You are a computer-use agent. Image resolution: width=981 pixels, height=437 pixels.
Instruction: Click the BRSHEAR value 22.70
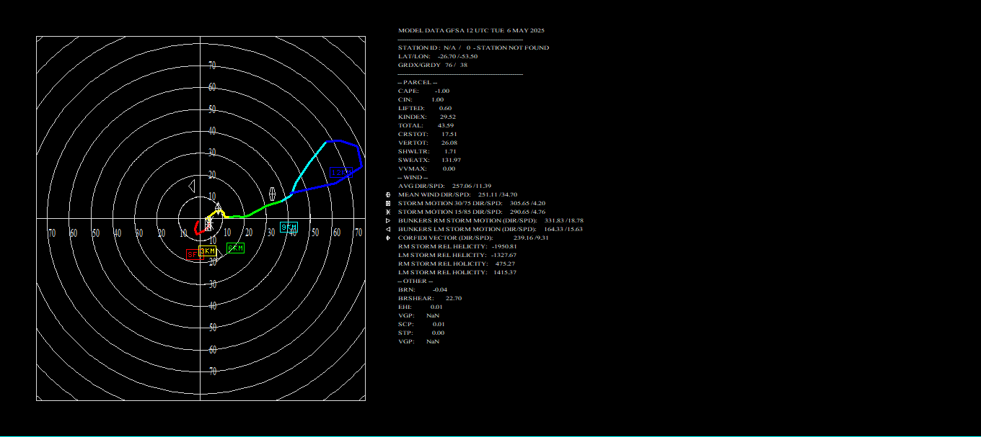coord(454,298)
